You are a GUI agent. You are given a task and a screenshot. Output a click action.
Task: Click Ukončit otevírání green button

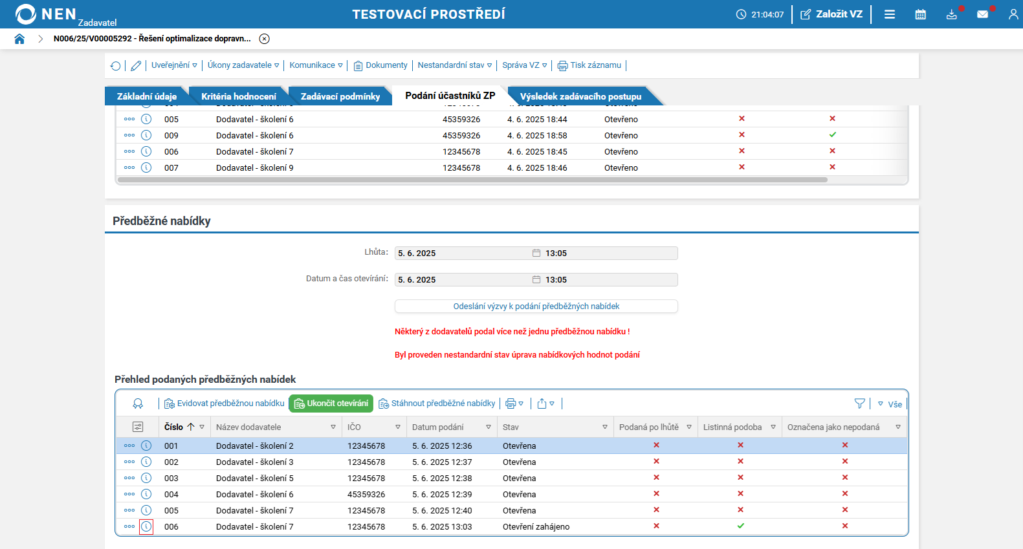[x=331, y=404]
